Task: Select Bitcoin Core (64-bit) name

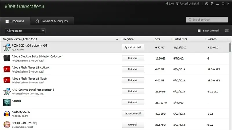Action: [x=24, y=123]
